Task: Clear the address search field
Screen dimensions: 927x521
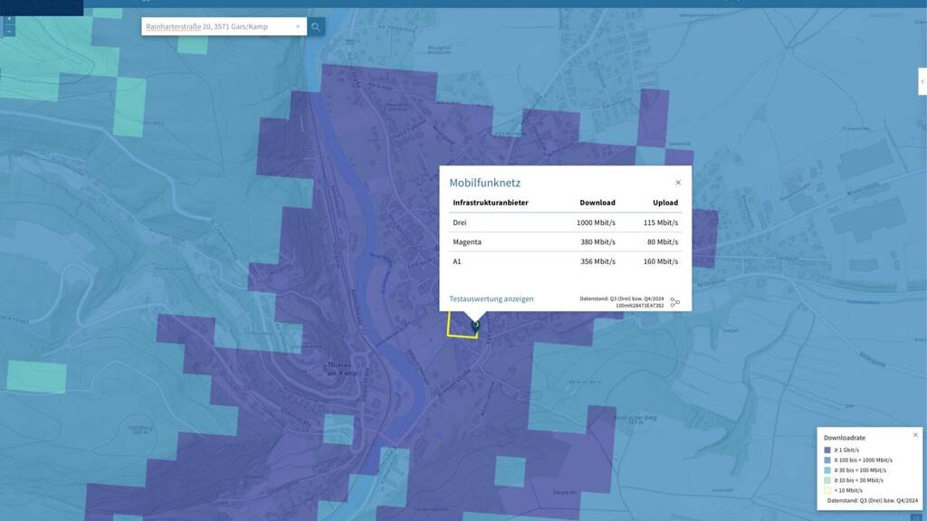Action: [x=298, y=27]
